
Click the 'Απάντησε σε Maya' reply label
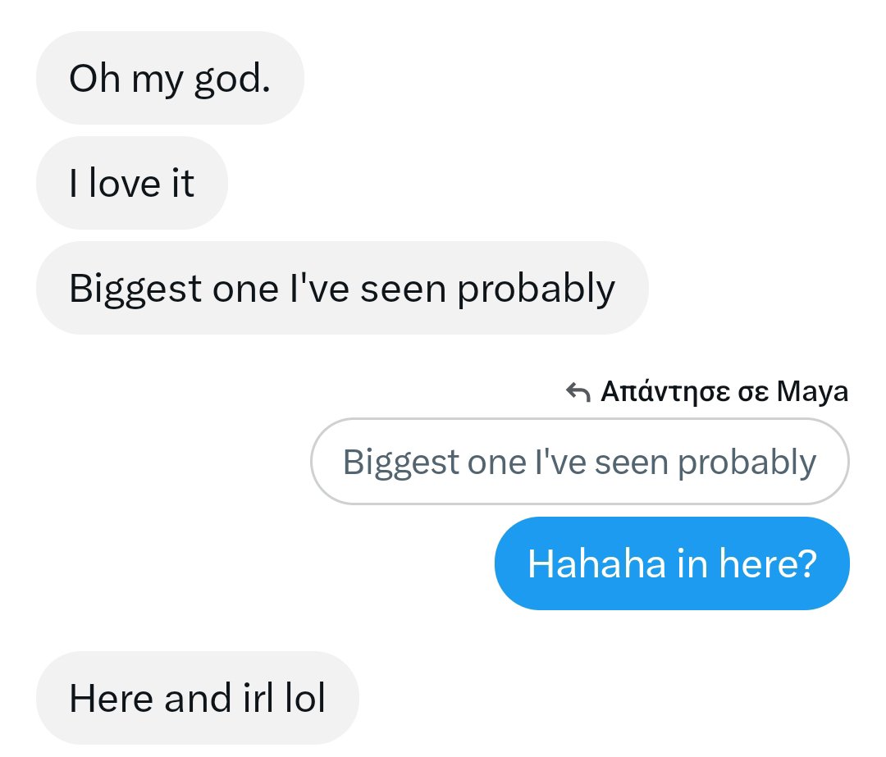(x=724, y=391)
